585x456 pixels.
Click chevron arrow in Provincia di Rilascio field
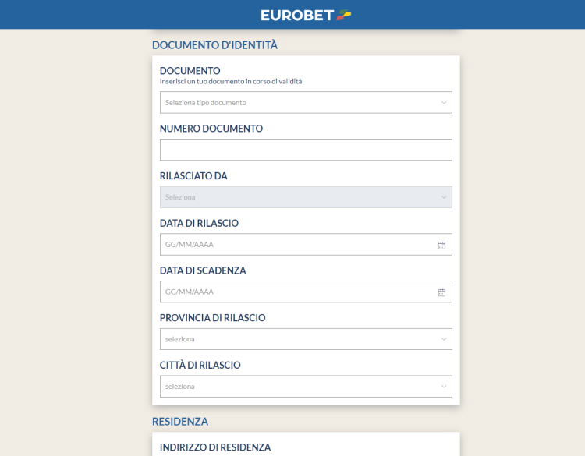pos(444,339)
